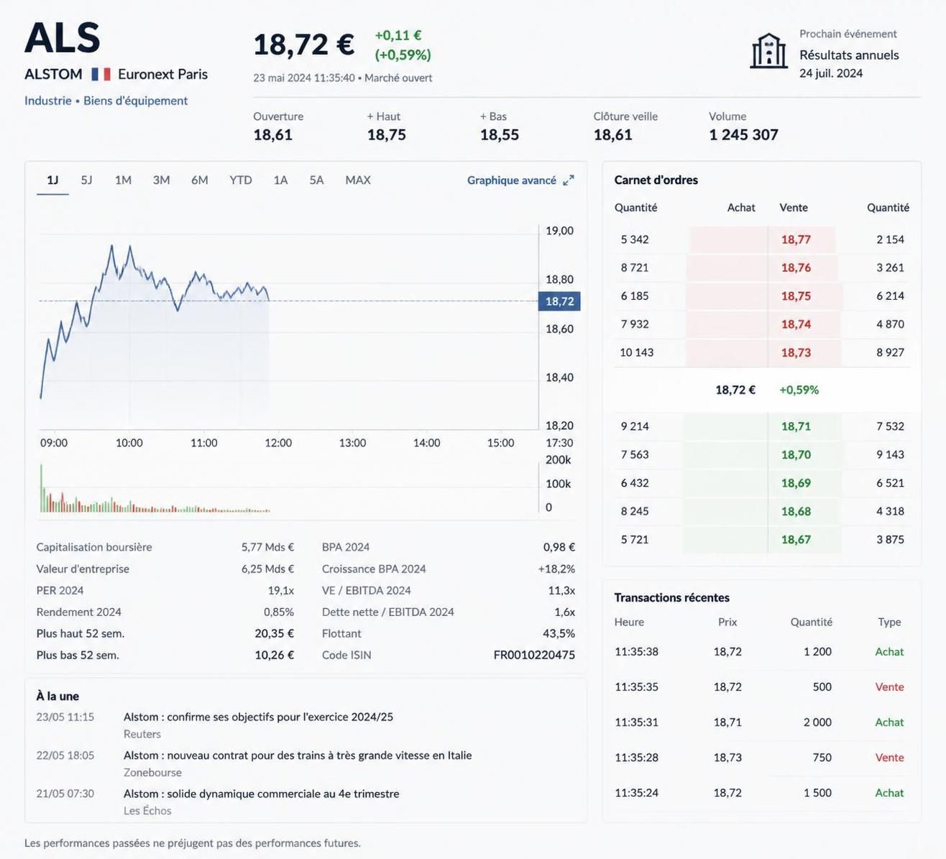Click the buy price 18,68 in order book
The width and height of the screenshot is (946, 859).
click(x=796, y=511)
